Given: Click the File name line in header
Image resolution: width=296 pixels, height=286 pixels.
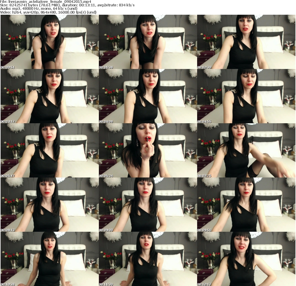Looking at the screenshot, I should point(46,2).
